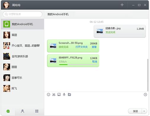Click the 206KB file size label

point(93,43)
